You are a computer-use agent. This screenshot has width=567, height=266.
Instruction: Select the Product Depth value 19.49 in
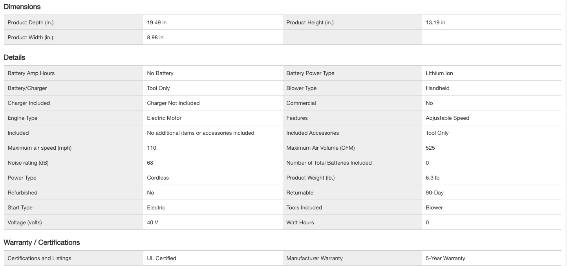(x=157, y=22)
